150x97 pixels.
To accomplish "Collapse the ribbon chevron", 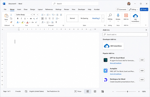I will [146, 25].
